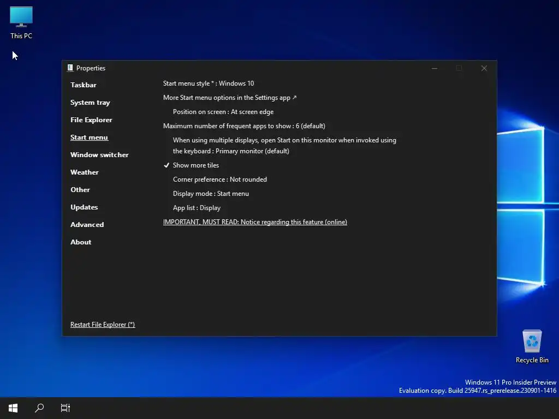559x419 pixels.
Task: Change App list Display setting
Action: (197, 208)
